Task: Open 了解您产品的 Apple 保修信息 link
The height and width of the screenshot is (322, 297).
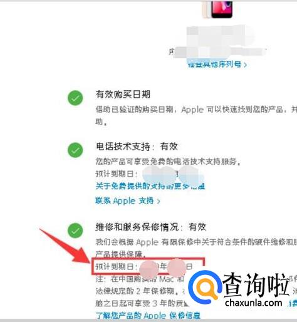Action: tap(148, 316)
